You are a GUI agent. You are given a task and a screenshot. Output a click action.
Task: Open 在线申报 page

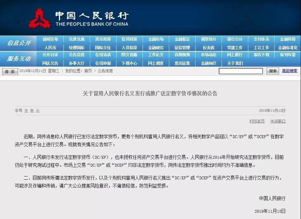(x=103, y=63)
